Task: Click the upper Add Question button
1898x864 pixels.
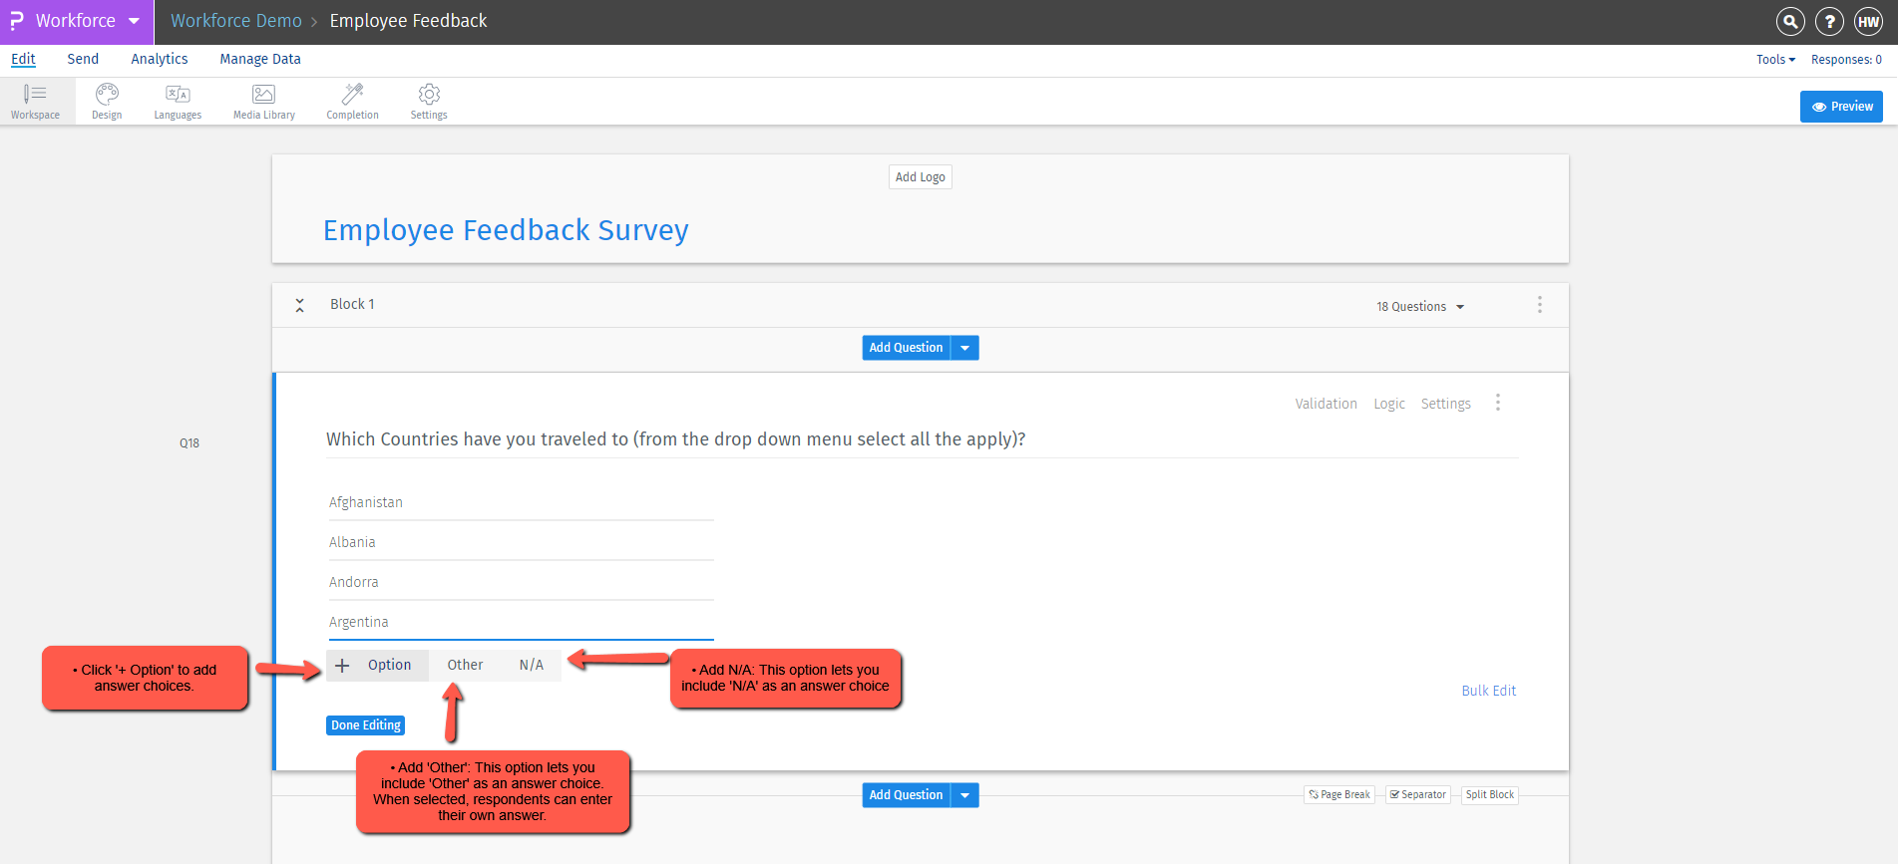Action: (x=906, y=348)
